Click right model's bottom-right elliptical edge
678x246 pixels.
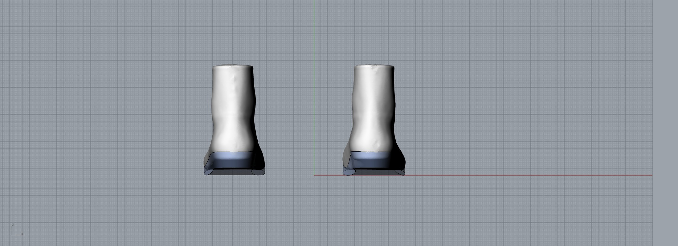400,172
